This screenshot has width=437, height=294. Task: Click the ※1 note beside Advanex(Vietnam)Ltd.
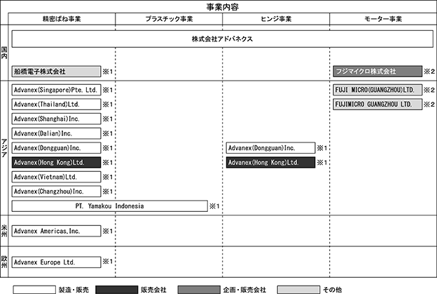[x=108, y=177]
